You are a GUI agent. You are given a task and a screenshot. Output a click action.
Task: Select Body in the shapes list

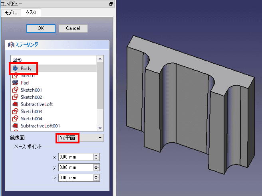54,68
